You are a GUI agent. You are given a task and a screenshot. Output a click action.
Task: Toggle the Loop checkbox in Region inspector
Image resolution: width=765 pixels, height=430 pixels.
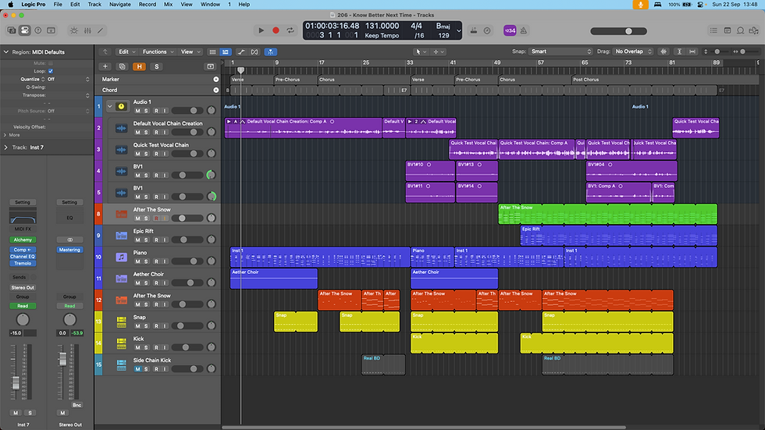click(51, 71)
